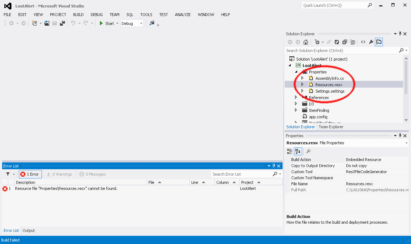The image size is (411, 244).
Task: Open the New Project dropdown arrow
Action: coord(40,23)
